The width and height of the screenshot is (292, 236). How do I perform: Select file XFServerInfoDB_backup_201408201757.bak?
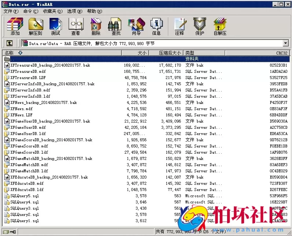[52, 84]
